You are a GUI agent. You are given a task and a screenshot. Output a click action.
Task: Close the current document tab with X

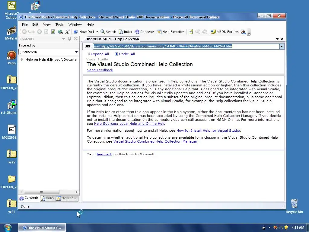pyautogui.click(x=282, y=39)
